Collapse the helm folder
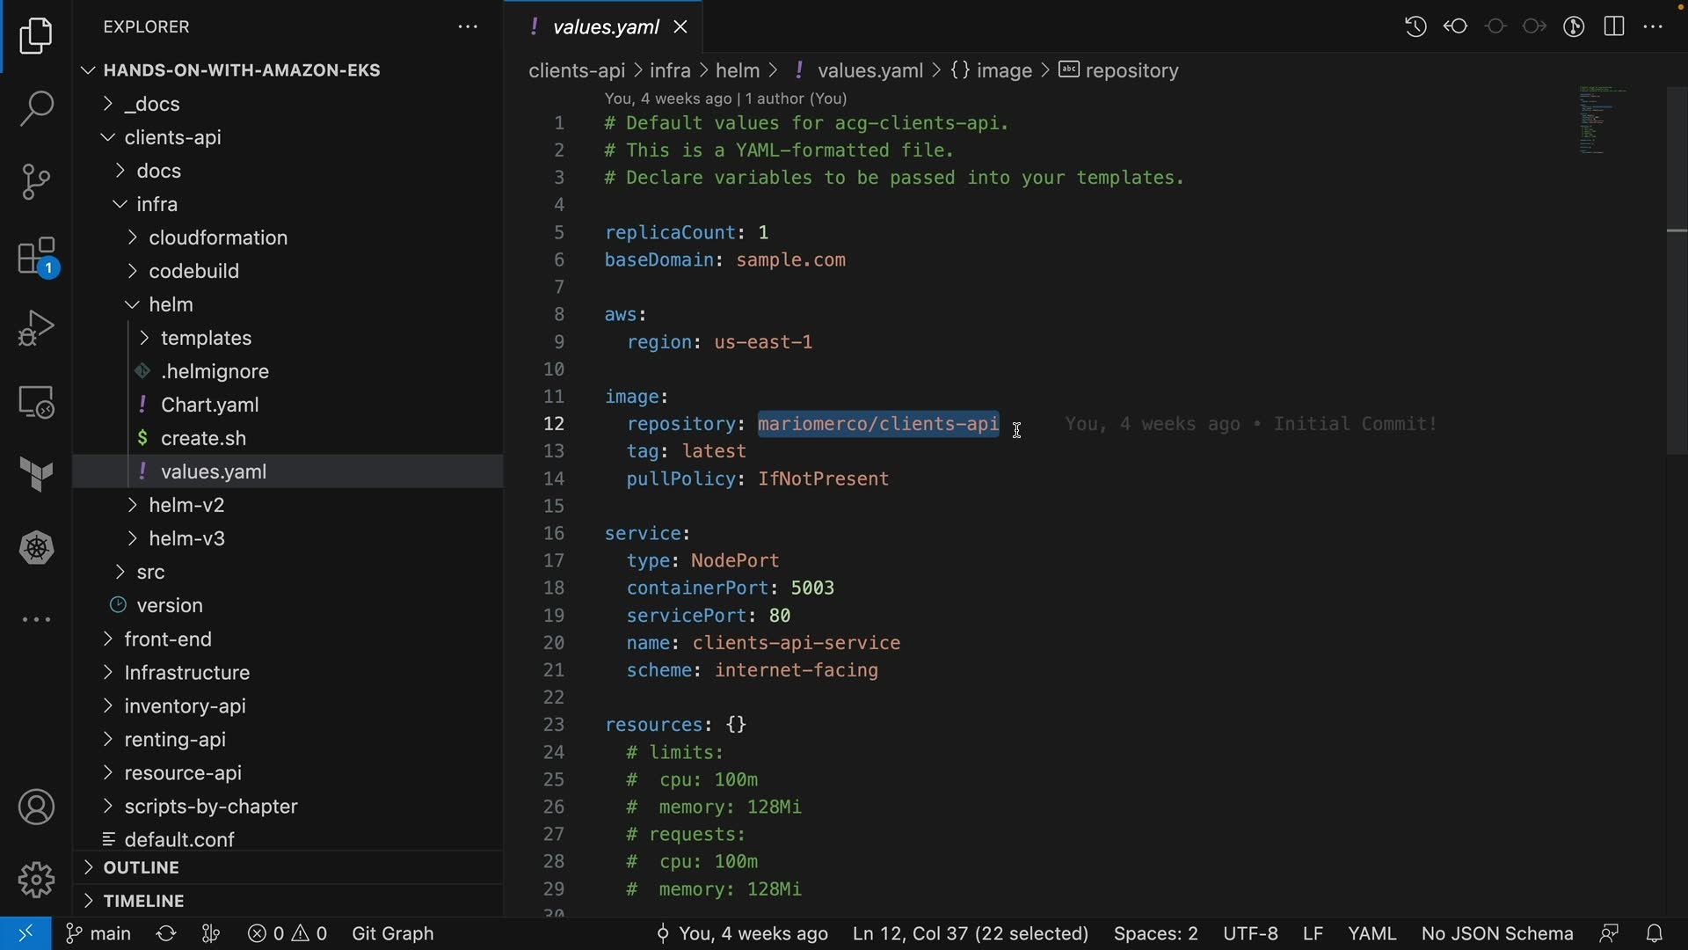The image size is (1688, 950). tap(171, 304)
